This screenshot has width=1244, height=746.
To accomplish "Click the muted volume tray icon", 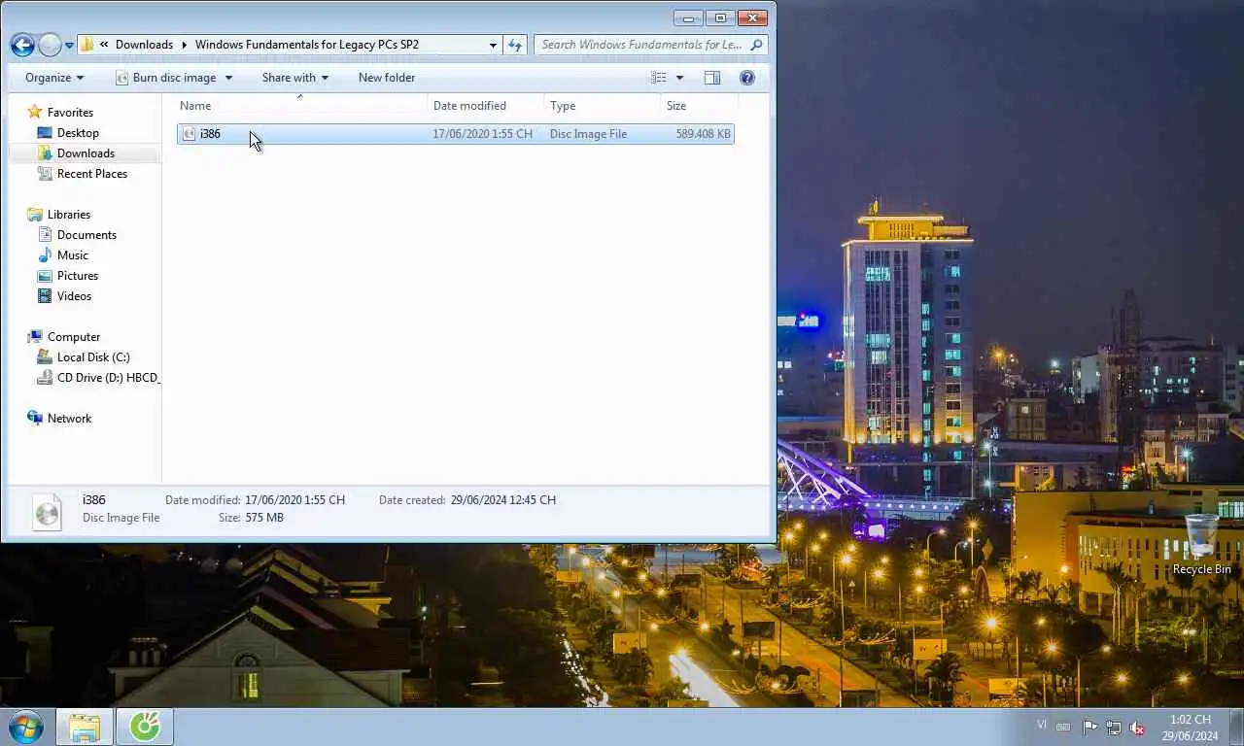I will click(1136, 727).
